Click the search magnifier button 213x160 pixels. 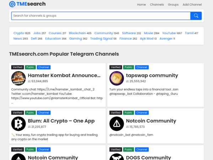coord(196,16)
